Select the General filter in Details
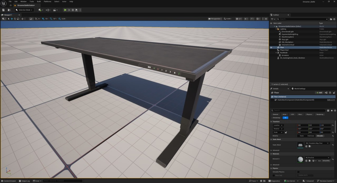337x183 pixels. (x=275, y=114)
